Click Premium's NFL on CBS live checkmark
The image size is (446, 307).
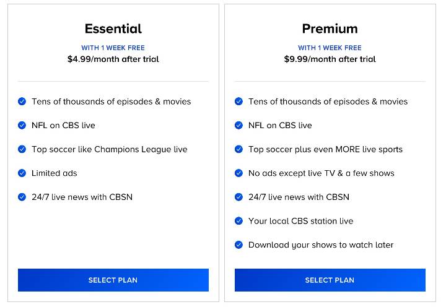238,126
